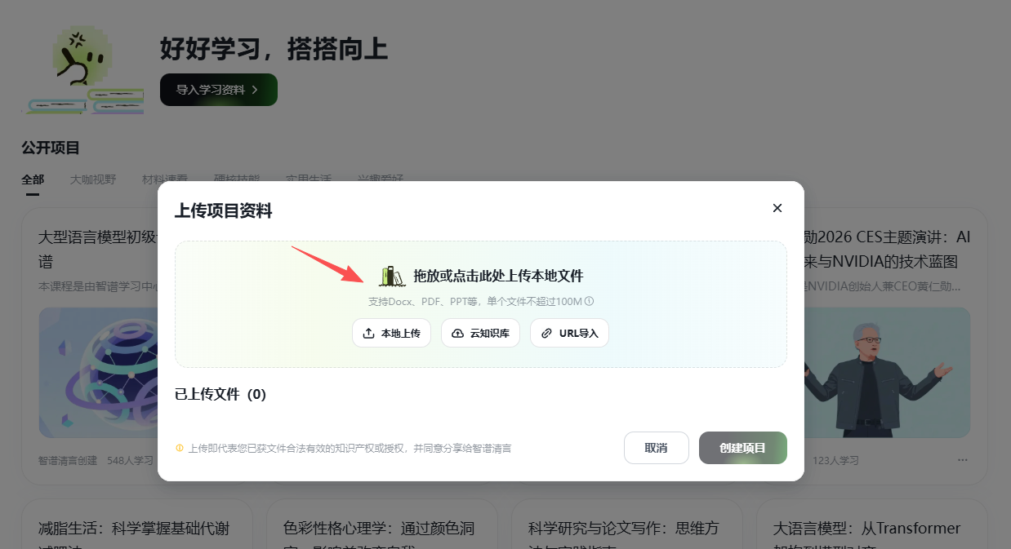Click the arrow on 导入学习资料 button
Viewport: 1011px width, 549px height.
tap(255, 90)
